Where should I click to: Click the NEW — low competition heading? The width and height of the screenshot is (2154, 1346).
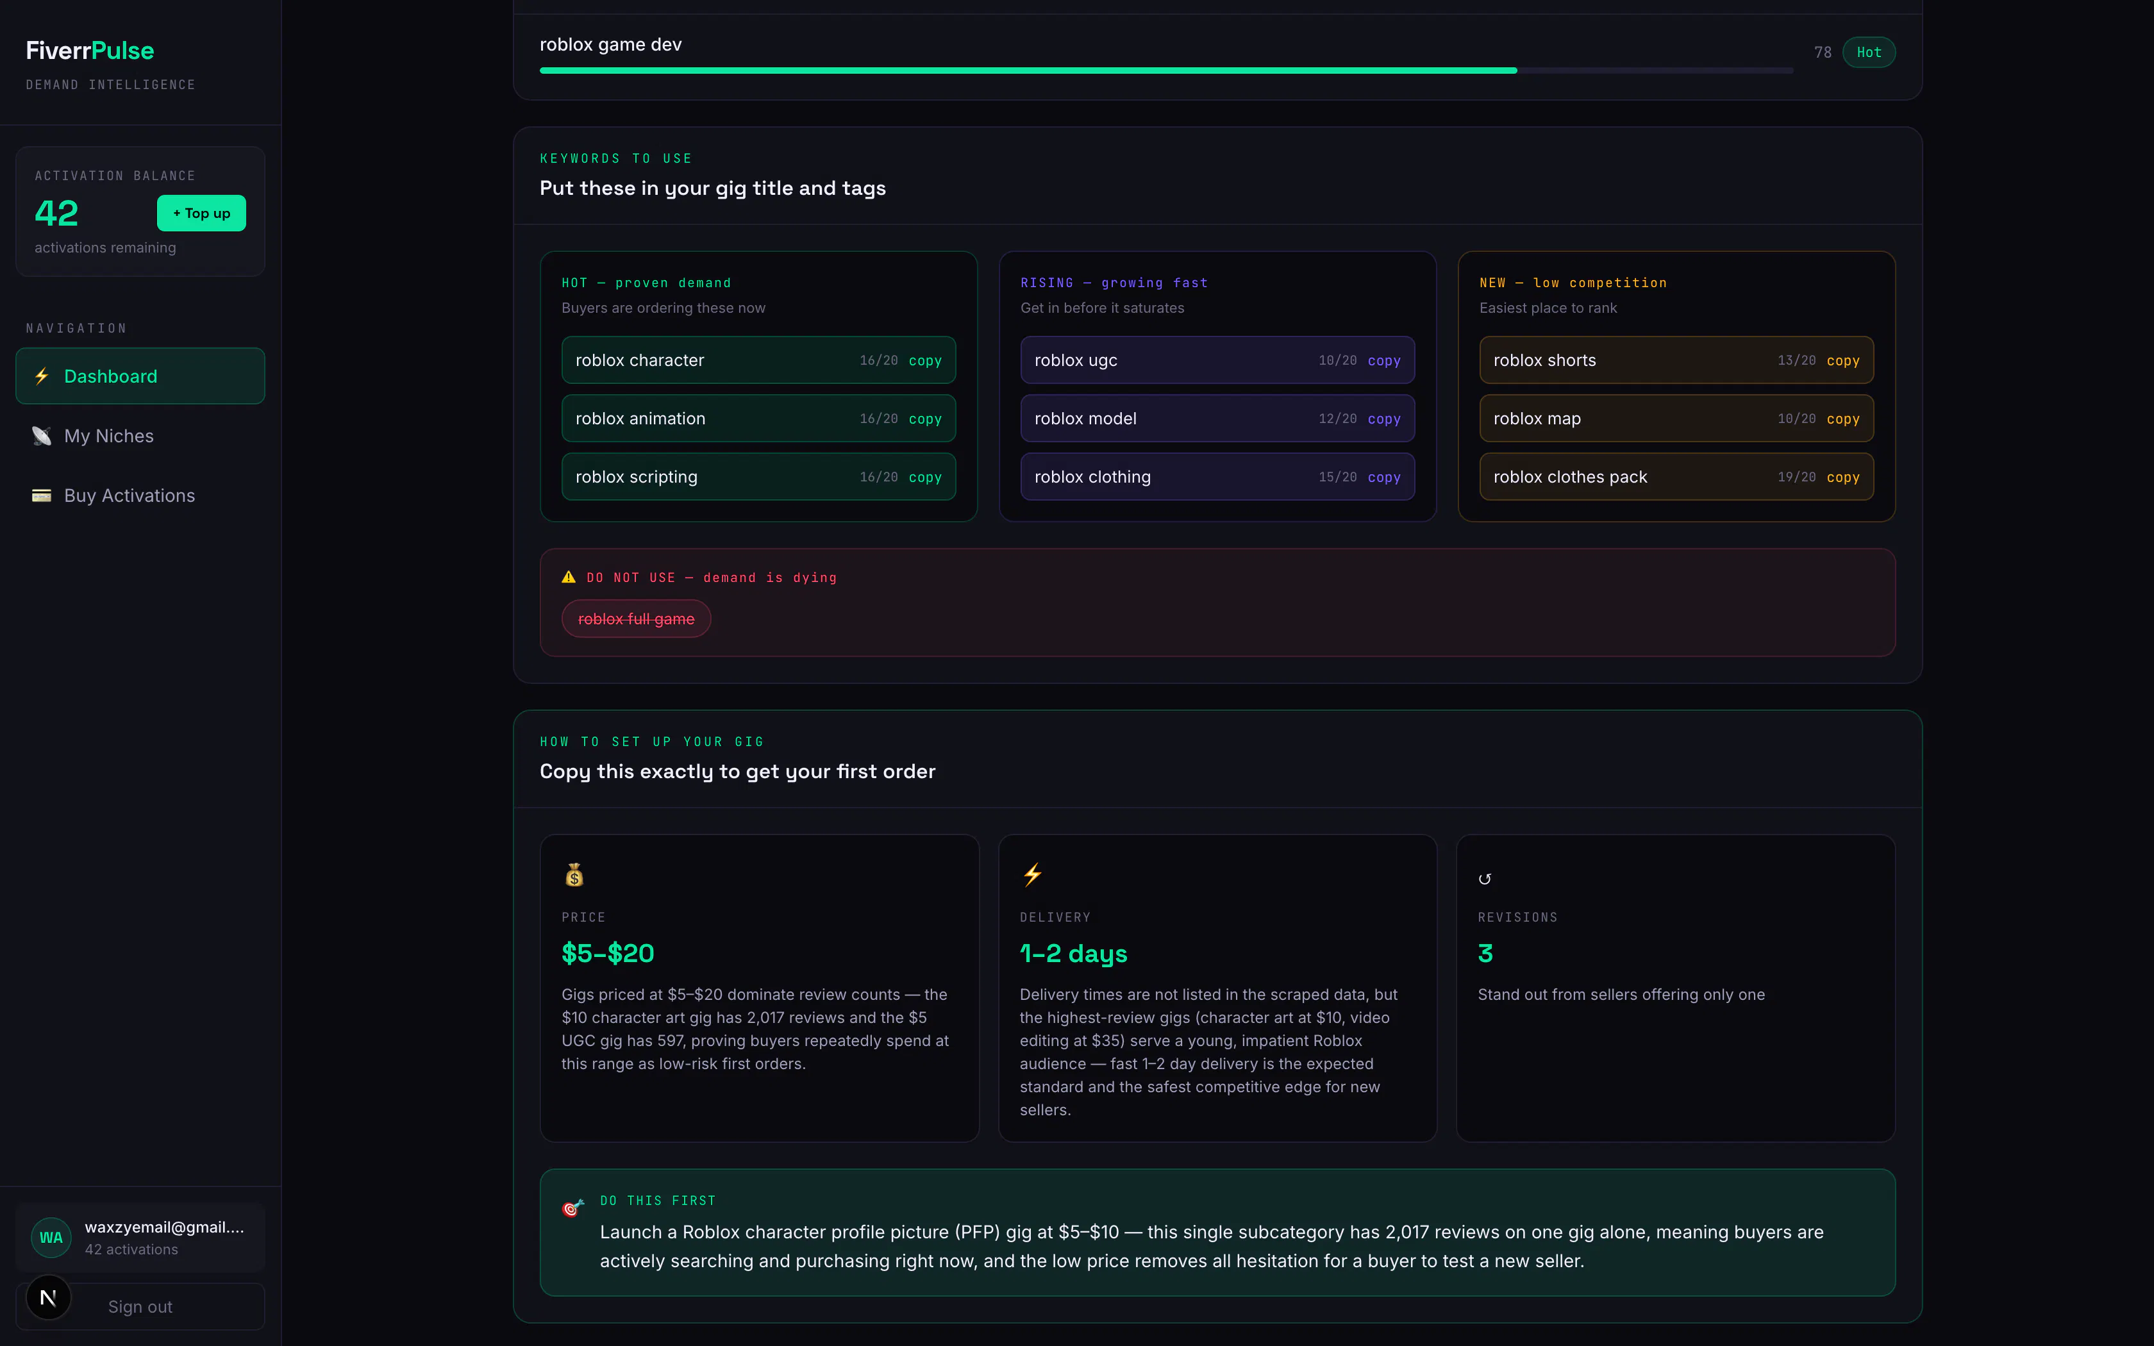pos(1573,283)
